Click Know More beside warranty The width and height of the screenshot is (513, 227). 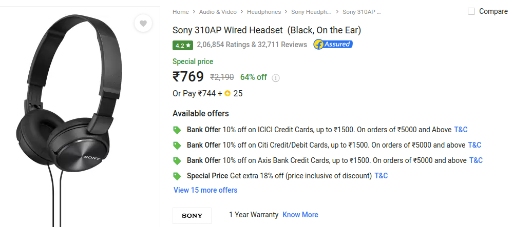point(300,215)
